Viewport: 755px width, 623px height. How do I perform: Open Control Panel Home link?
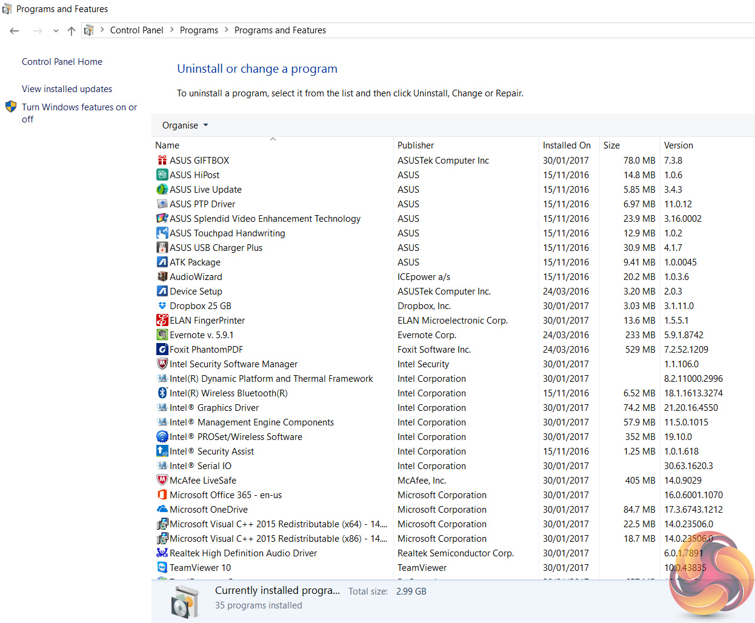62,62
